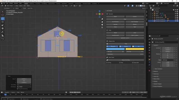The width and height of the screenshot is (179, 100).
Task: Toggle the Measure display hint button
Action: [x=112, y=46]
